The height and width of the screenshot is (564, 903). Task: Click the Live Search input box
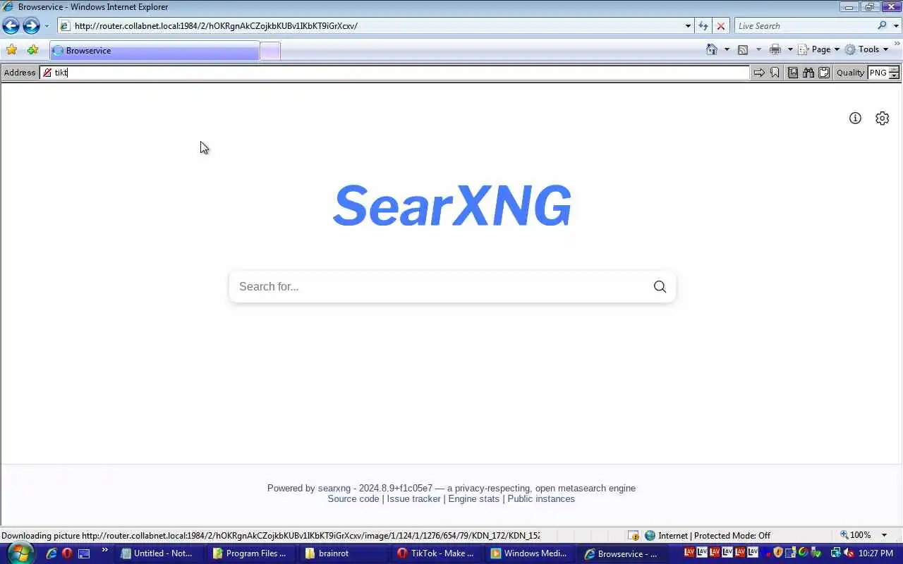pos(805,26)
